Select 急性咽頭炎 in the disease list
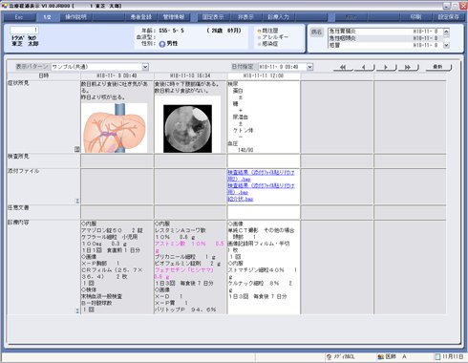This screenshot has width=468, height=363. [385, 38]
